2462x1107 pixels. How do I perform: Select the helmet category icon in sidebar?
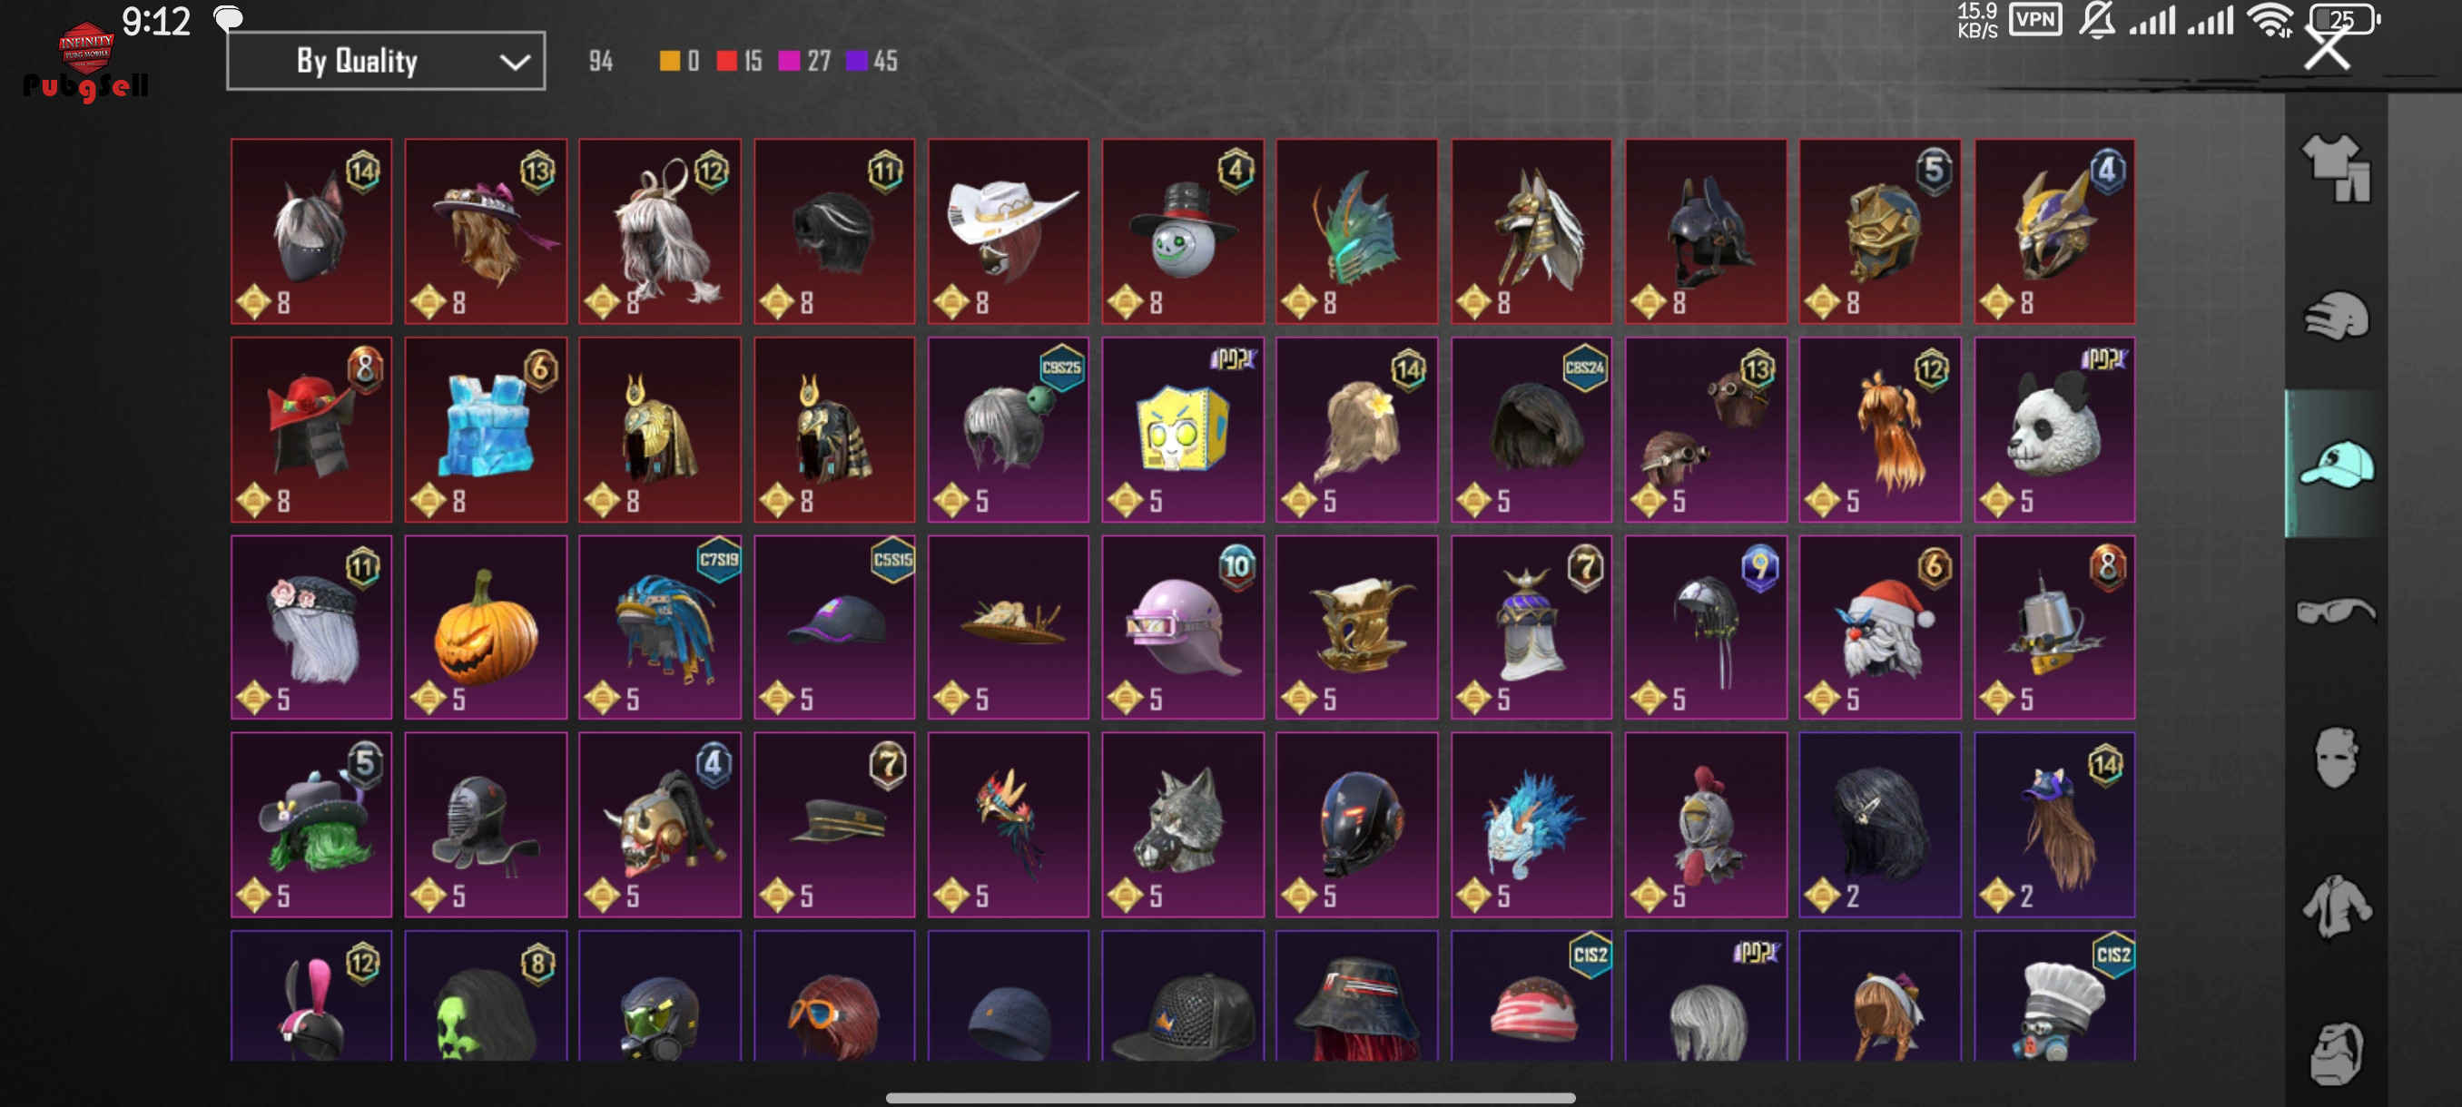[x=2336, y=316]
